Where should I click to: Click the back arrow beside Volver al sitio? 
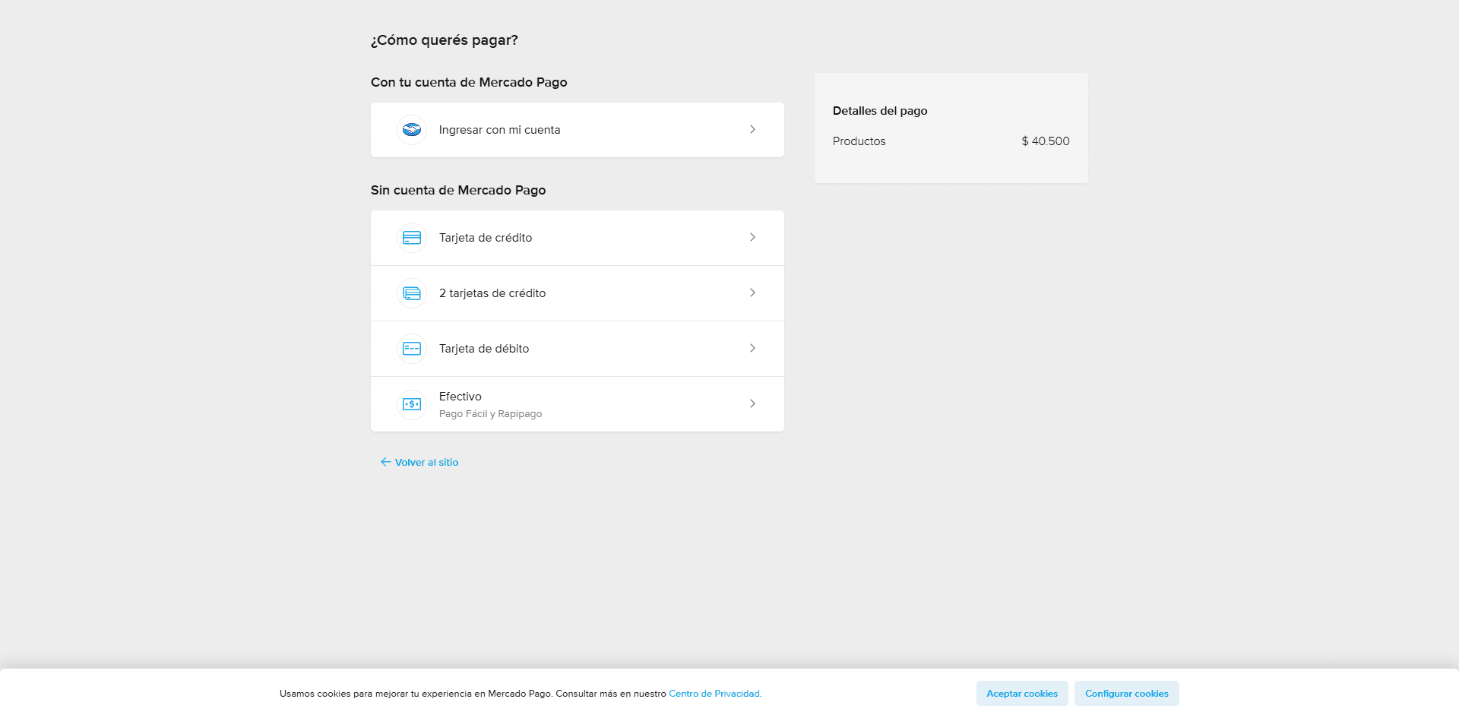[x=385, y=462]
